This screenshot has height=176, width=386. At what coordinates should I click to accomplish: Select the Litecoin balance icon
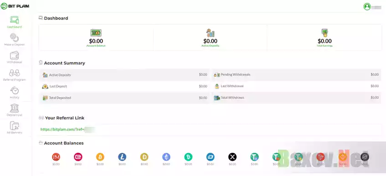pos(122,156)
